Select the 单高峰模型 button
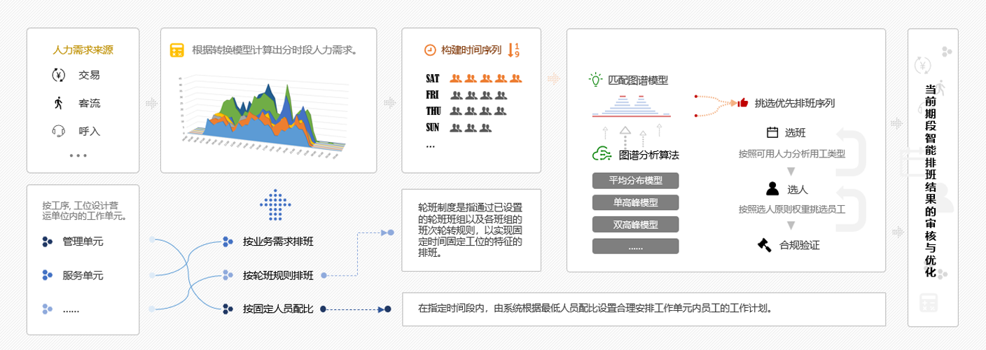 tap(635, 203)
